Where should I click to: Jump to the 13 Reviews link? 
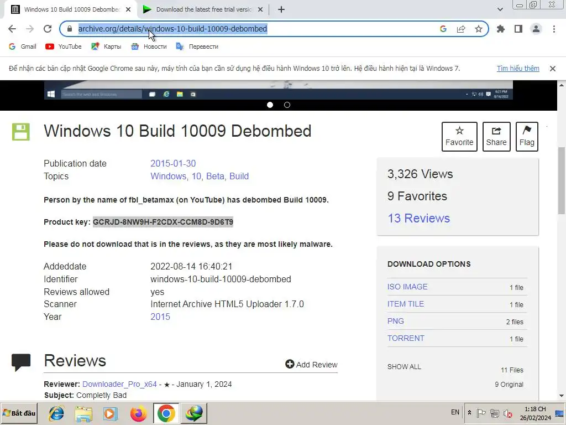[x=419, y=218]
